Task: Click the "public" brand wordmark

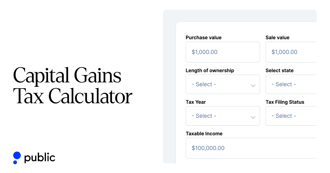Action: pos(40,158)
